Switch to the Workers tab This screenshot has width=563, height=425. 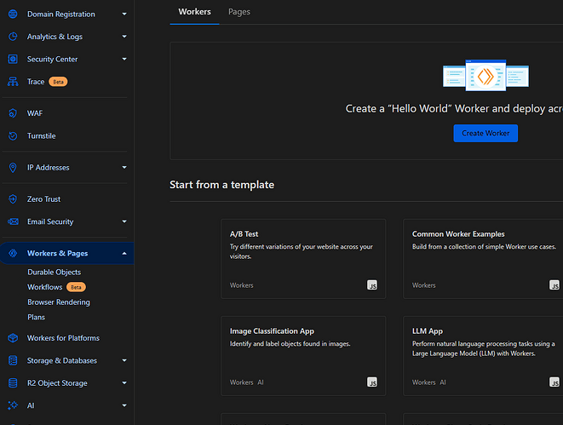pos(194,12)
